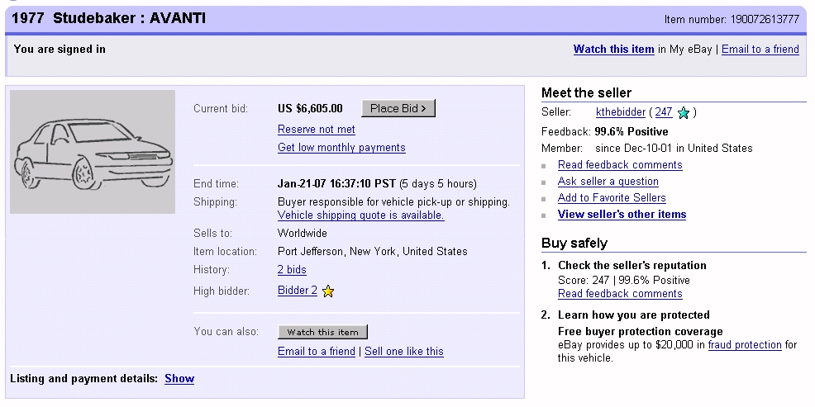View the 2 bids history
The height and width of the screenshot is (407, 815).
(x=292, y=270)
